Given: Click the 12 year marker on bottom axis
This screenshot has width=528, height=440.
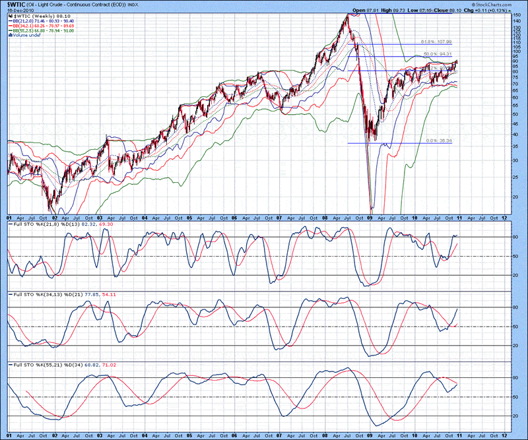Looking at the screenshot, I should click(504, 435).
